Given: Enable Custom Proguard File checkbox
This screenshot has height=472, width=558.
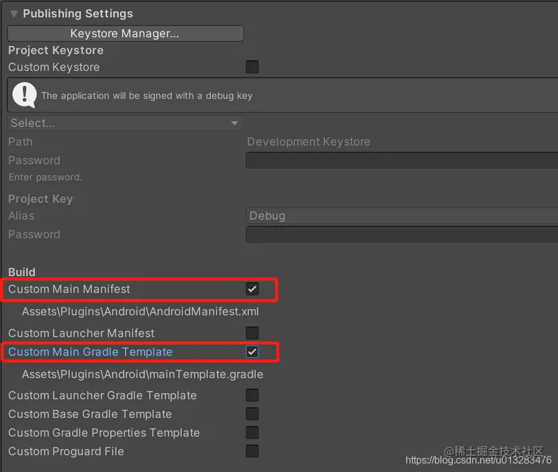Looking at the screenshot, I should pyautogui.click(x=252, y=451).
